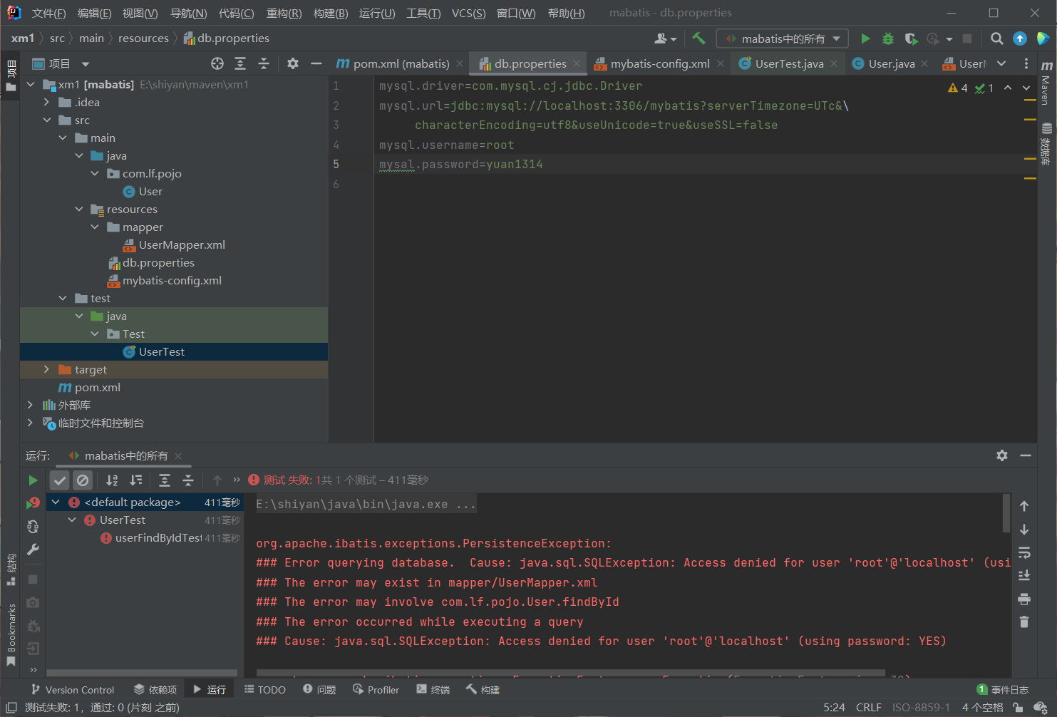Rerun failed tests icon
Screen dimensions: 1057x717
(33, 503)
